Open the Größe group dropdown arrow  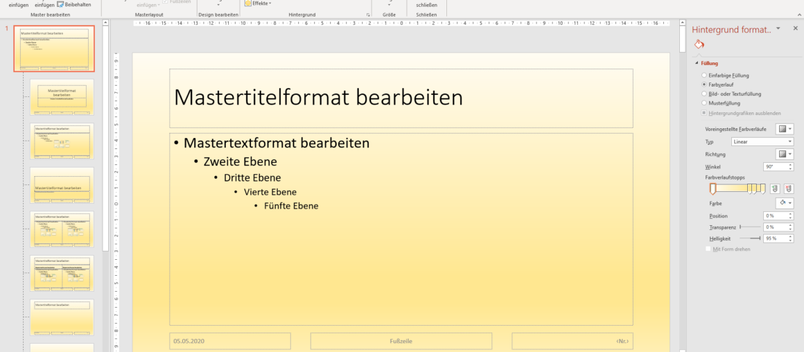point(390,5)
